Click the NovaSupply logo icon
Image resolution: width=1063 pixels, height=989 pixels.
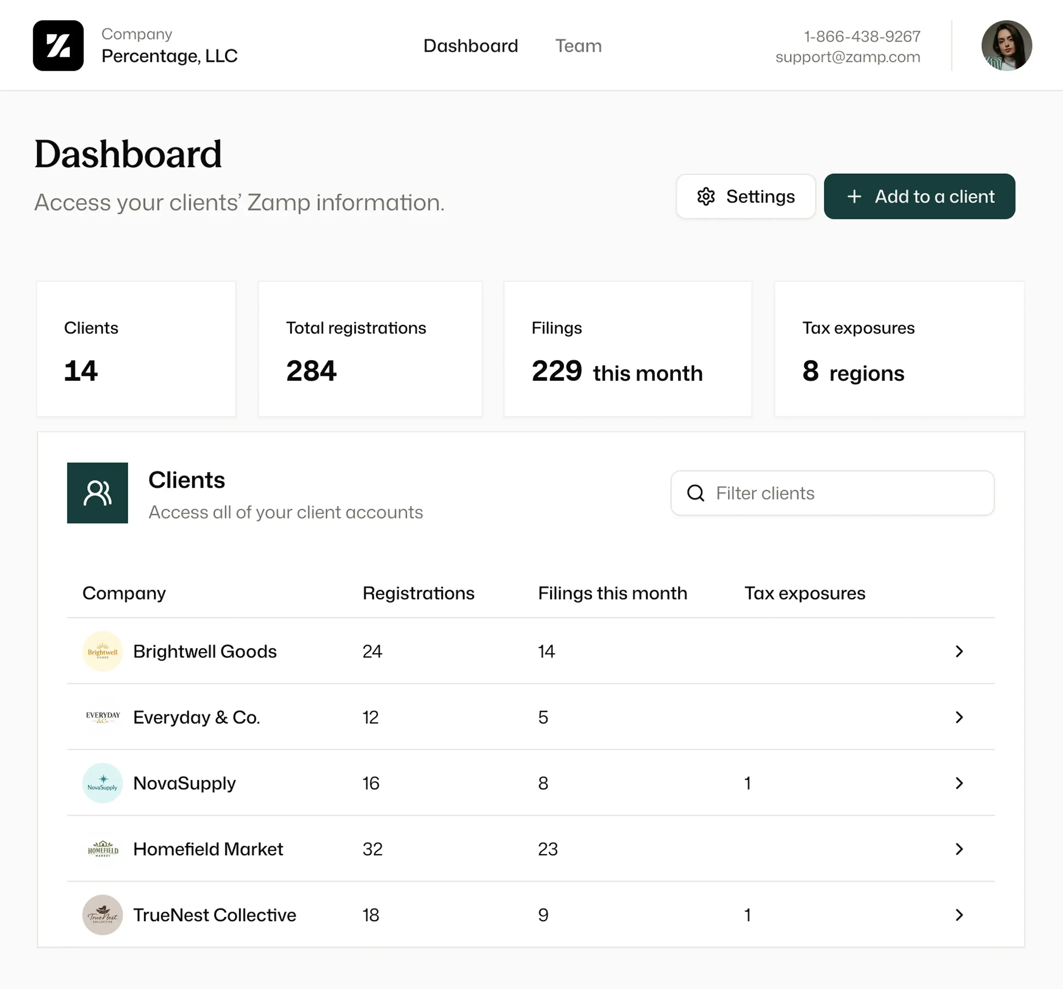pos(102,783)
